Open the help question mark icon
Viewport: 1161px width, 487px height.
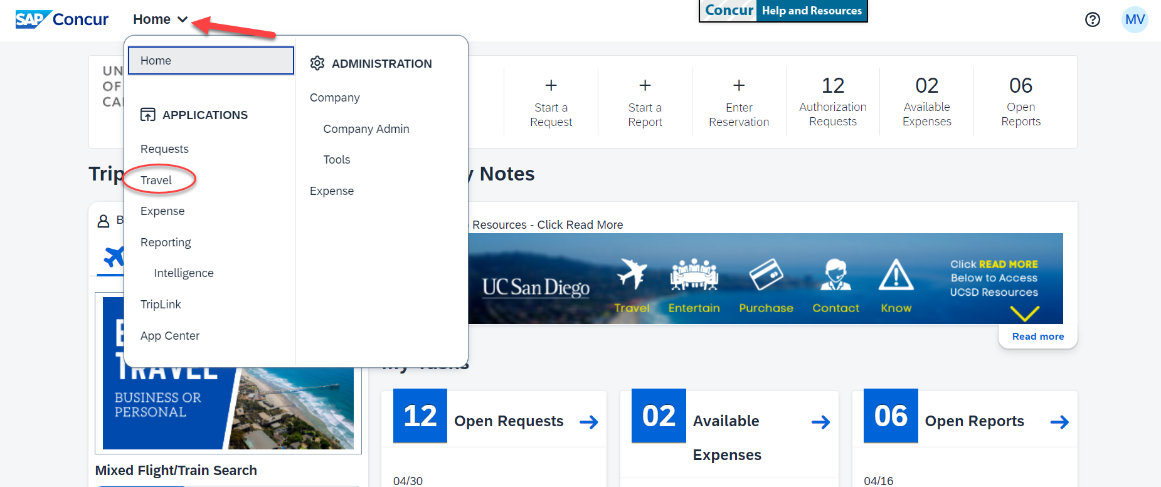coord(1092,19)
